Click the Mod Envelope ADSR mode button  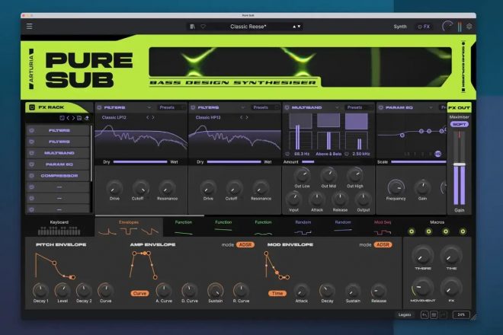click(383, 244)
